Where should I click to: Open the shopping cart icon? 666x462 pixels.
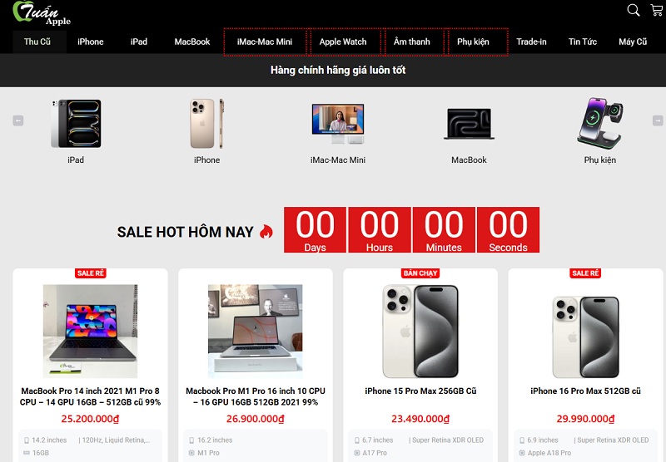tap(657, 10)
